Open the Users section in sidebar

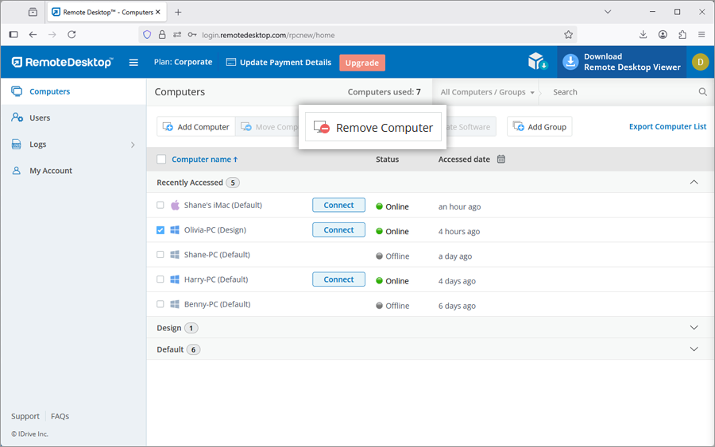pyautogui.click(x=40, y=118)
